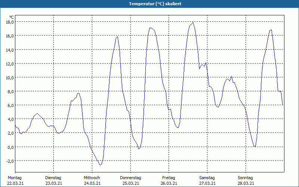
Task: Click the 10,0 y-axis label
Action: [10, 78]
